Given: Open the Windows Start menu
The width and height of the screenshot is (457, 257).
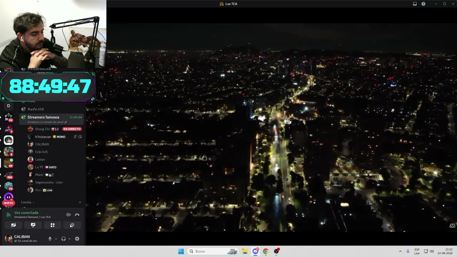Looking at the screenshot, I should 181,251.
